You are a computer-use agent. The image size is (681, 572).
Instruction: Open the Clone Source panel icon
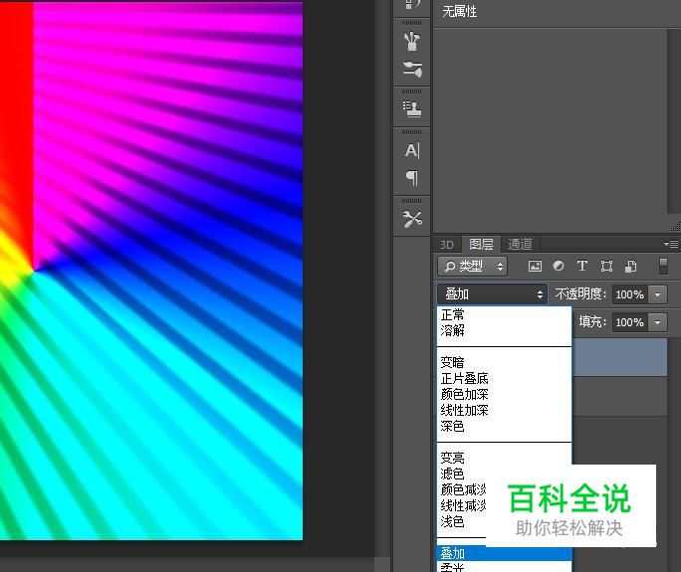412,108
